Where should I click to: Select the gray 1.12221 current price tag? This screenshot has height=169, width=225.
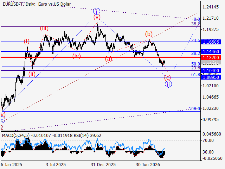[211, 62]
